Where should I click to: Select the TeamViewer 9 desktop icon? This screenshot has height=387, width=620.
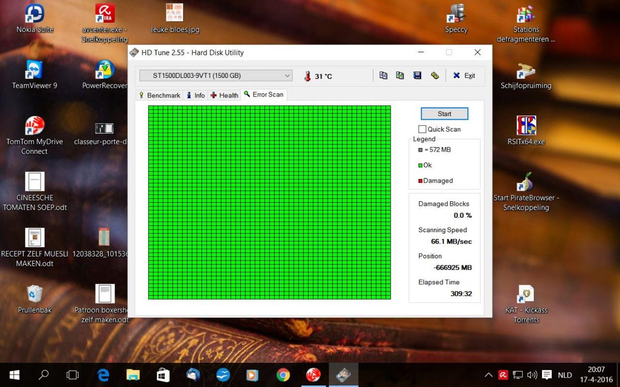(x=35, y=74)
